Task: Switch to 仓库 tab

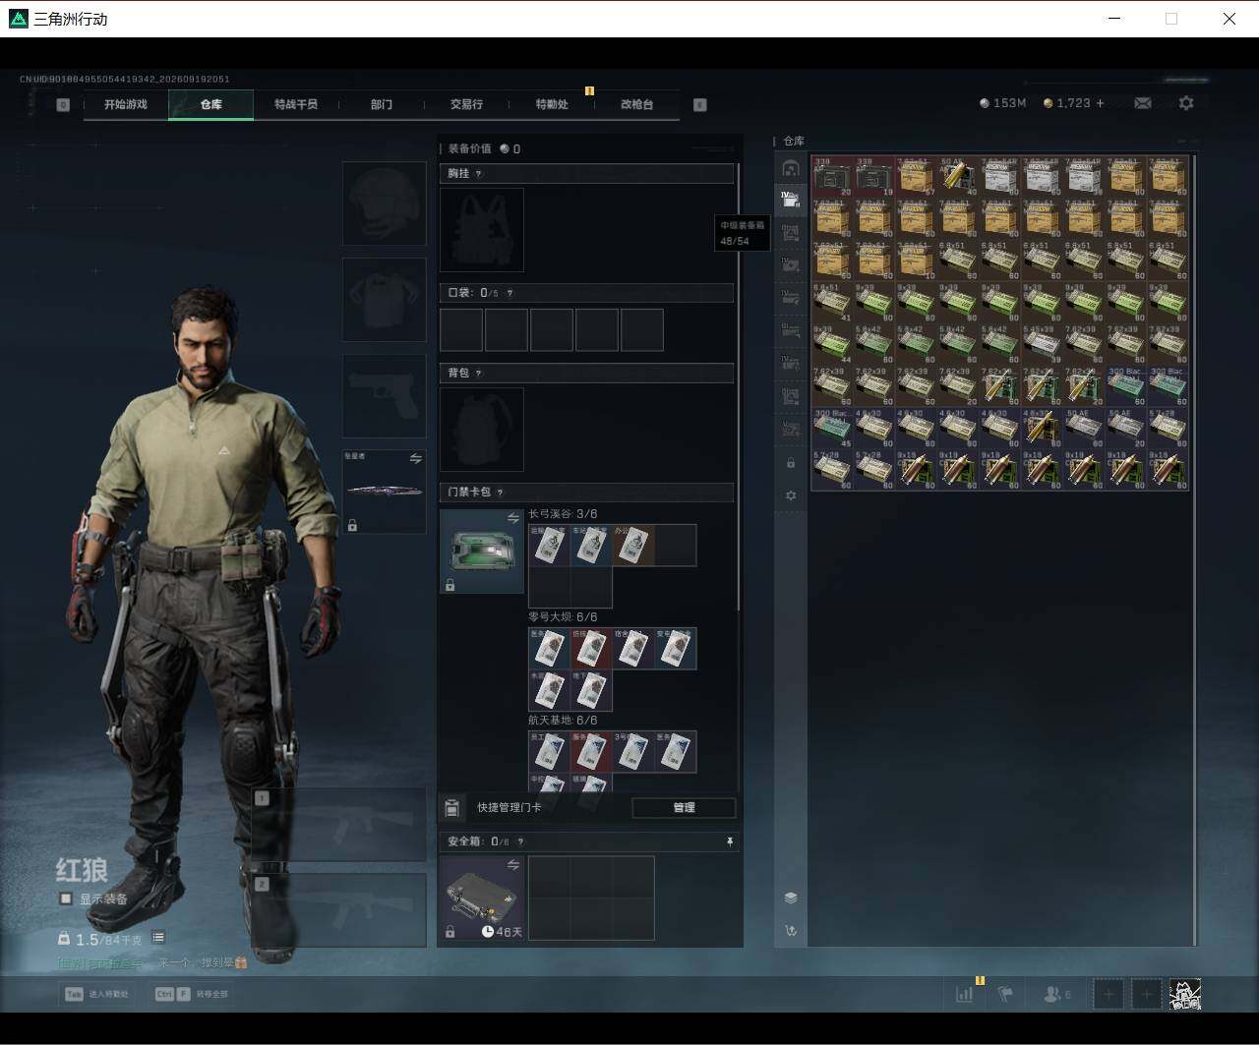Action: click(x=211, y=104)
